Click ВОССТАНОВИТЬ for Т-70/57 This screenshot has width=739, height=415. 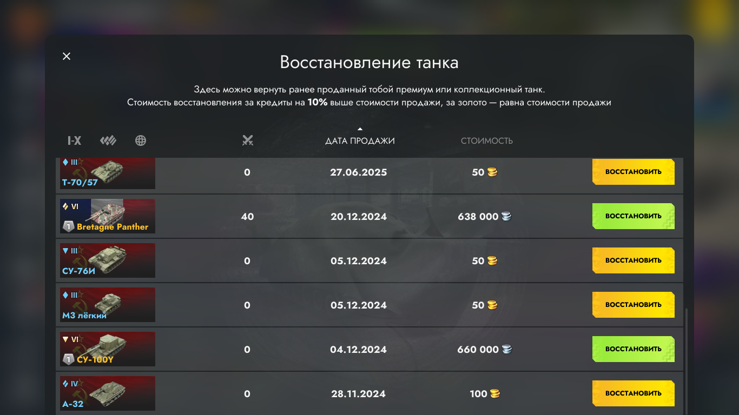pyautogui.click(x=633, y=172)
